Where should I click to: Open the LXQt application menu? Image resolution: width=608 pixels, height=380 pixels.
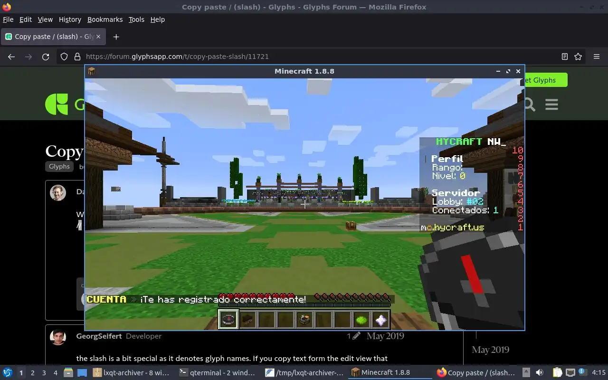[x=8, y=372]
